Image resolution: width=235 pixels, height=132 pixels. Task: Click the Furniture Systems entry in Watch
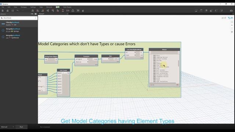tap(162, 75)
